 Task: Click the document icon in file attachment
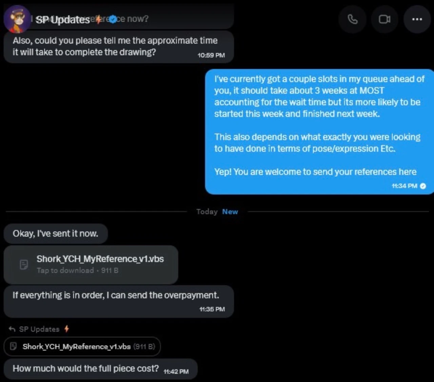point(24,265)
